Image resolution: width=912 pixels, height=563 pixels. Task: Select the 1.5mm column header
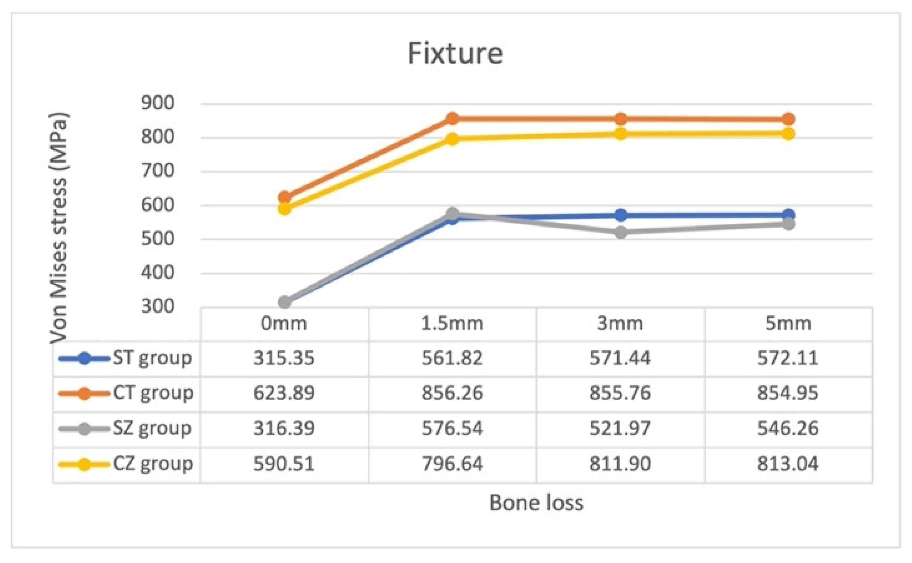(x=452, y=323)
